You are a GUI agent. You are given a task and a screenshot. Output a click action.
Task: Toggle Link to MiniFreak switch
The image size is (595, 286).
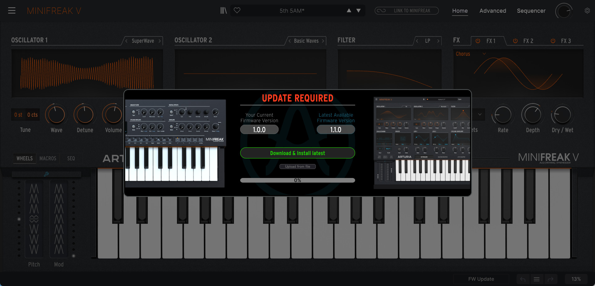coord(407,11)
